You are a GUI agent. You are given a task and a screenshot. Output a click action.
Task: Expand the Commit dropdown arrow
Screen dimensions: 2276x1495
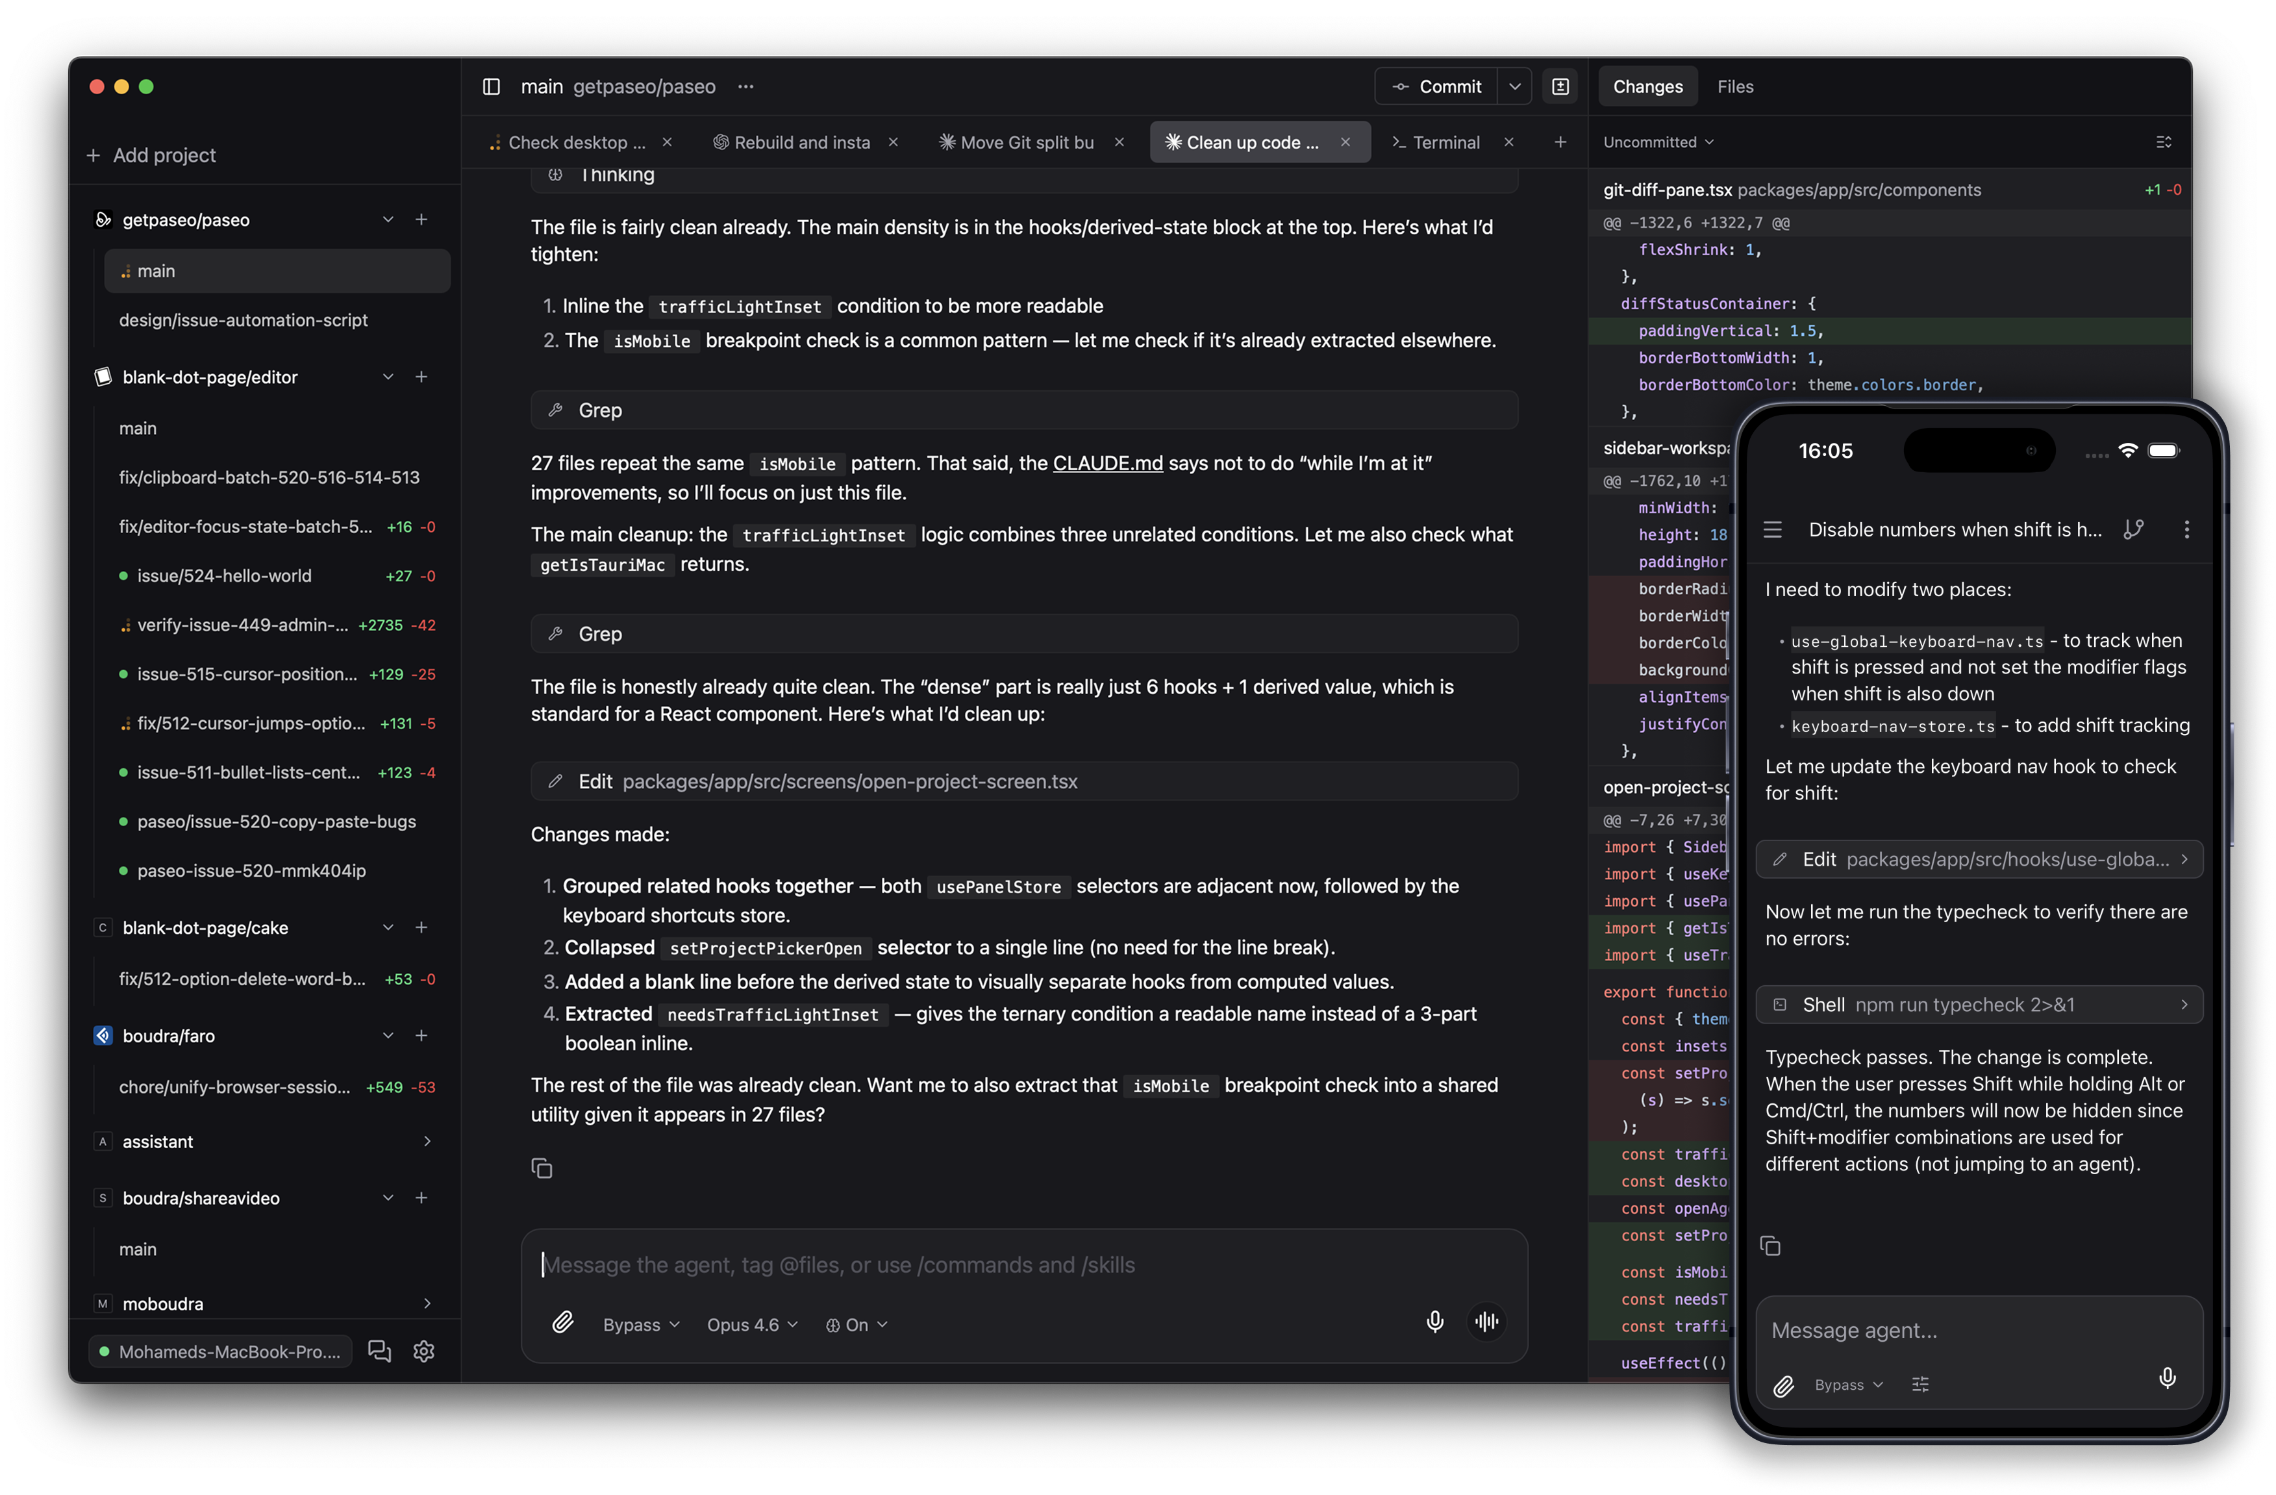tap(1515, 87)
